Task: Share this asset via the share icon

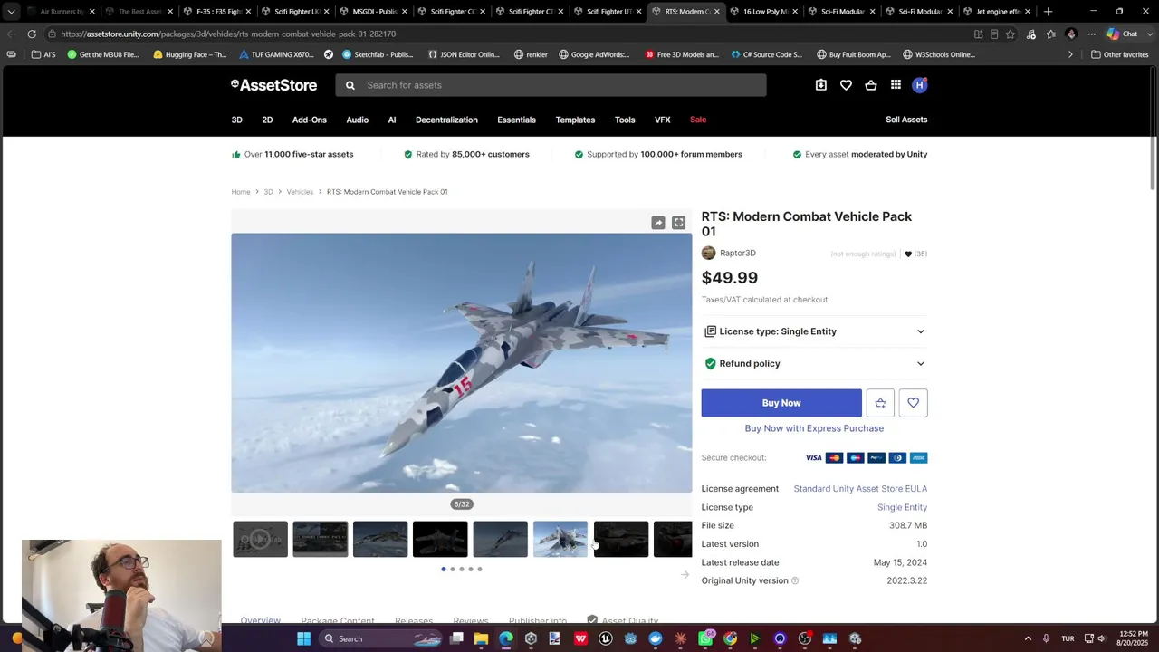Action: pyautogui.click(x=658, y=223)
